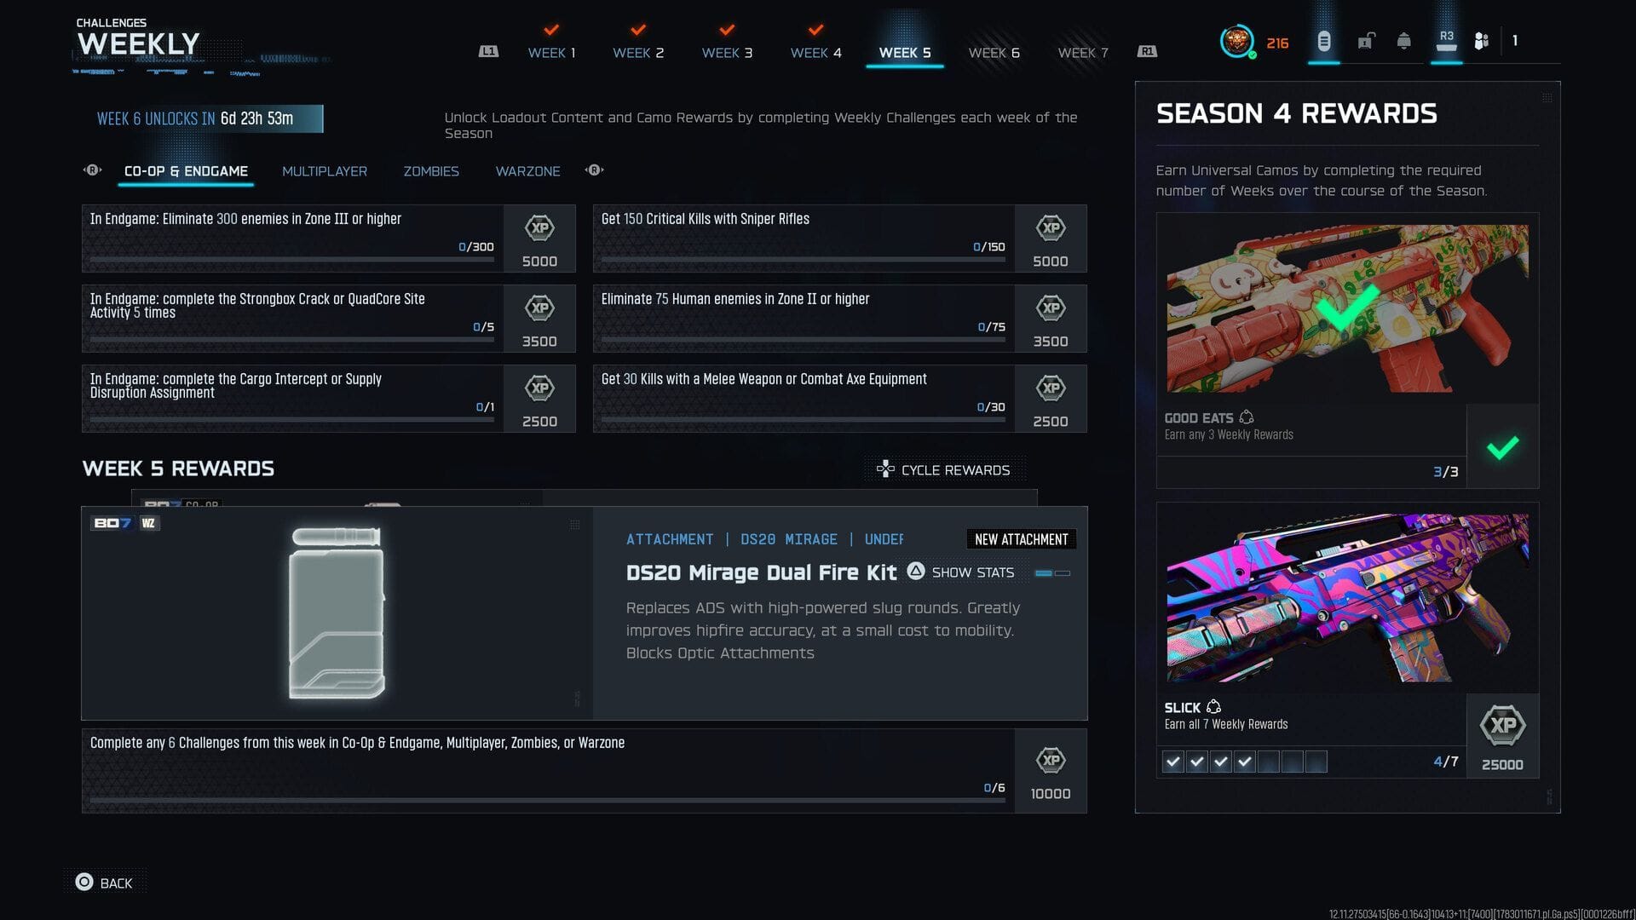Click the 10000 XP reward icon
1636x920 pixels.
1051,761
